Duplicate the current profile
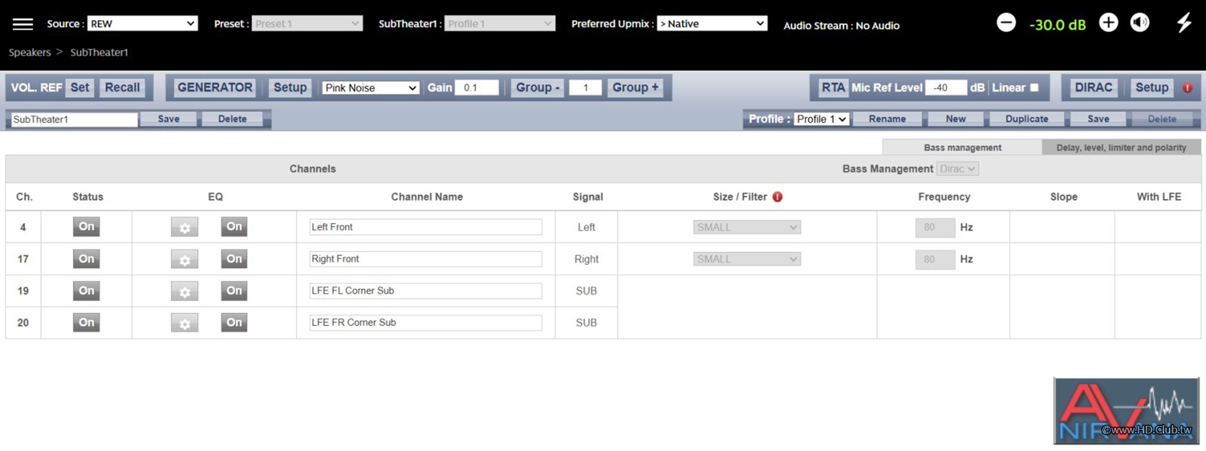 coord(1027,119)
